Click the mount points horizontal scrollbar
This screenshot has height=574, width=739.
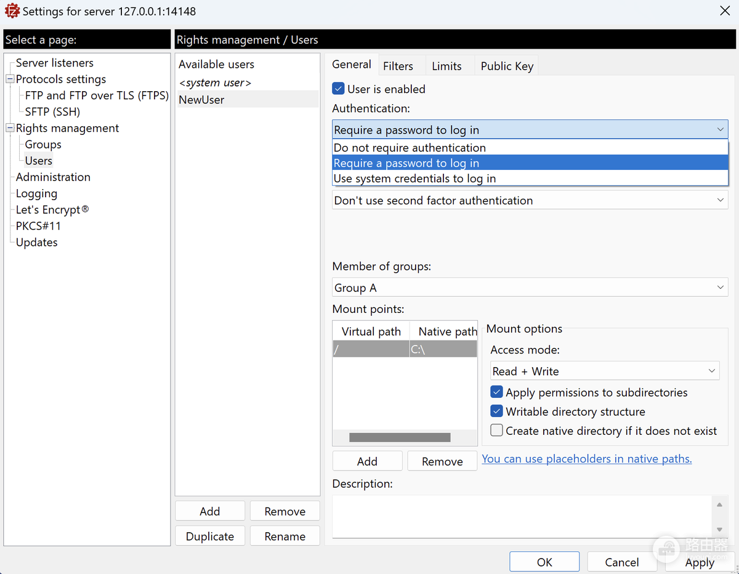[x=400, y=437]
